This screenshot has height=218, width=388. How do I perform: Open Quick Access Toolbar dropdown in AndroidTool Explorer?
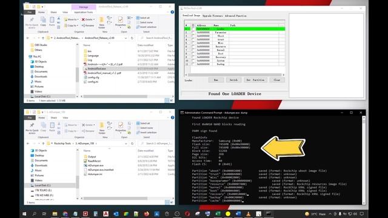click(x=43, y=7)
